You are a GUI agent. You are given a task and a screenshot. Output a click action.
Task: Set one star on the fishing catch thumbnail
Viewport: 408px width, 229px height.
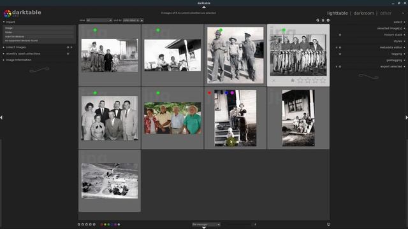click(293, 81)
